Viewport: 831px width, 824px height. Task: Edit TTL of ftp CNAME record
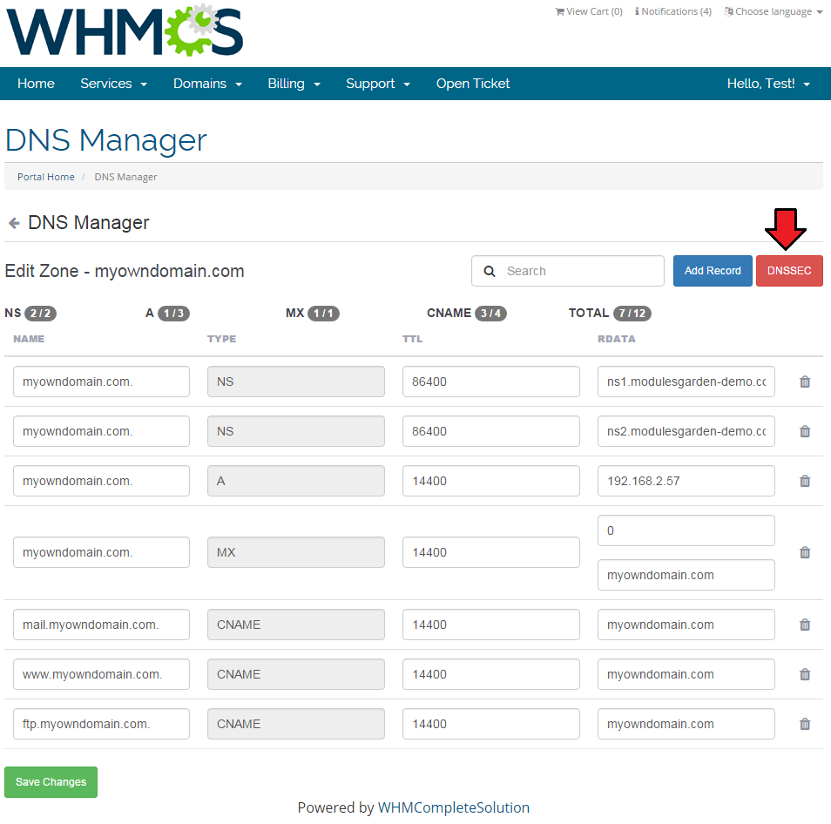pyautogui.click(x=490, y=724)
